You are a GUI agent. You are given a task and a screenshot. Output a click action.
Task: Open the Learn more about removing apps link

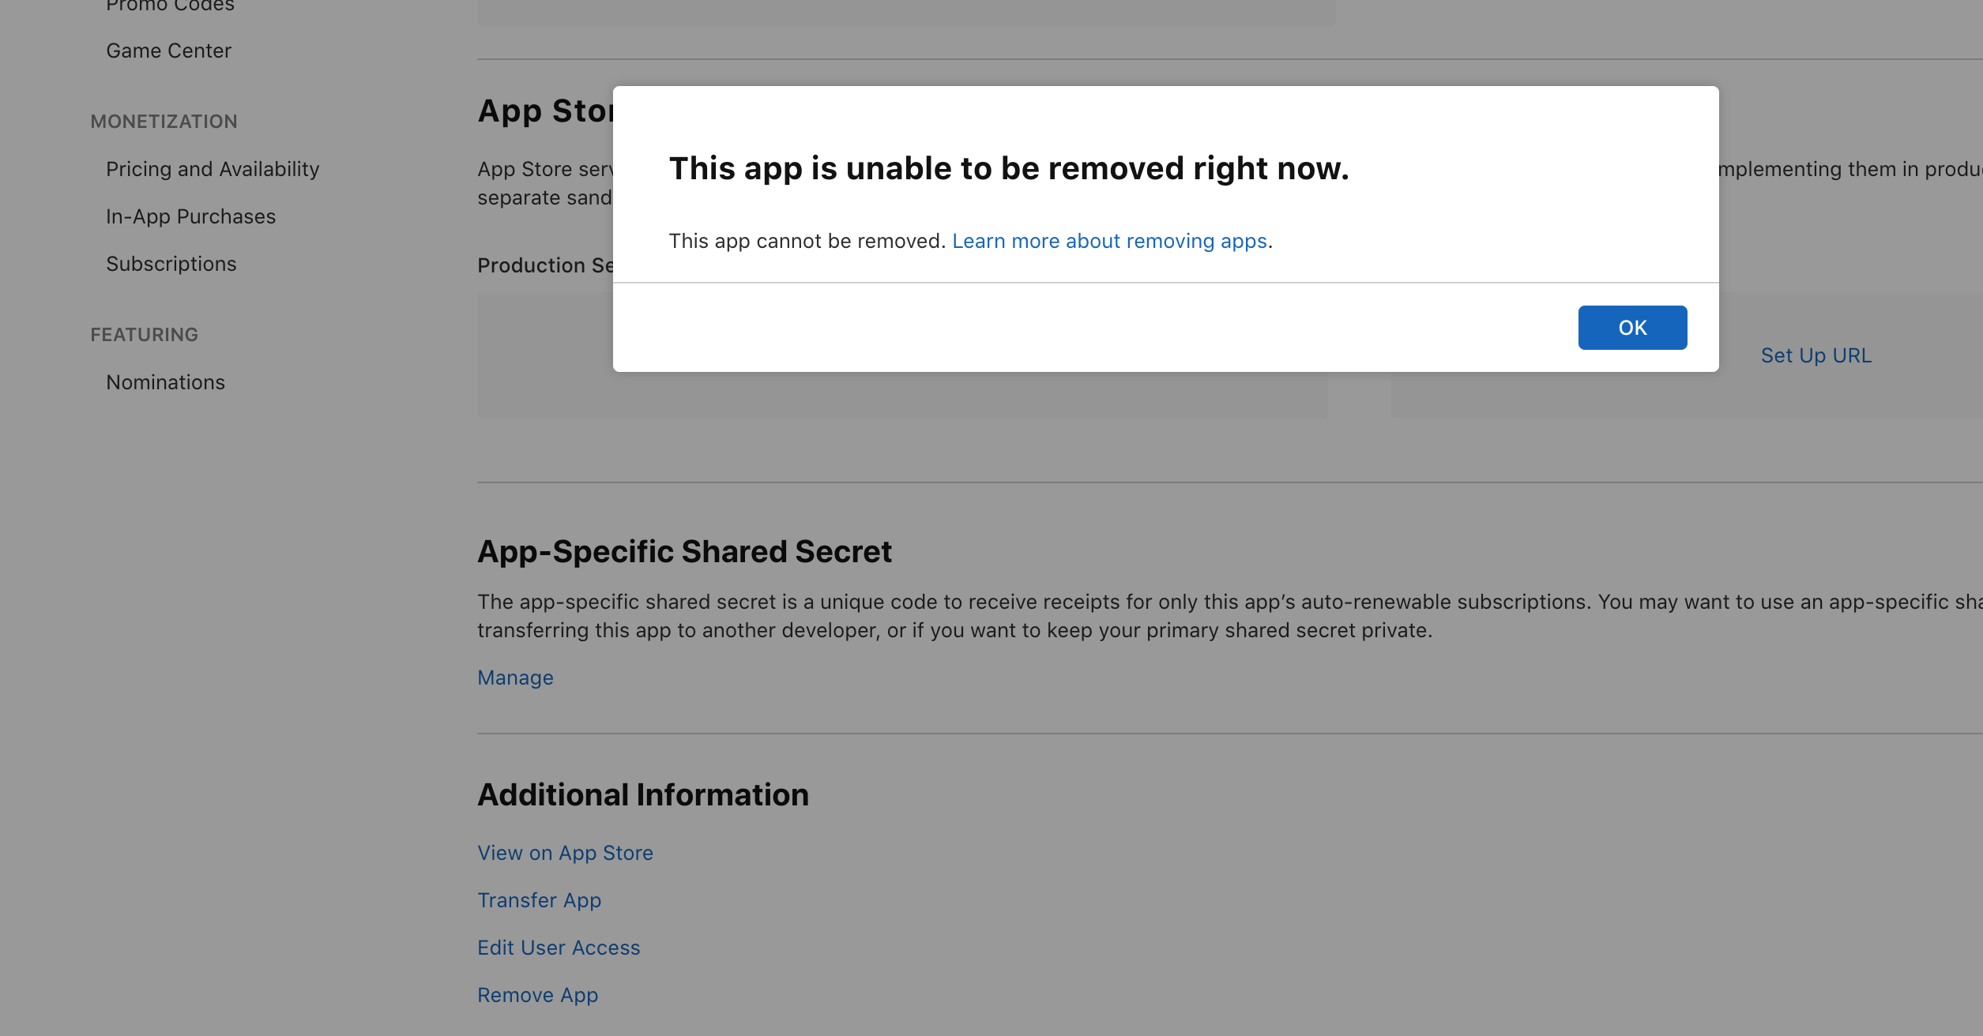coord(1109,241)
